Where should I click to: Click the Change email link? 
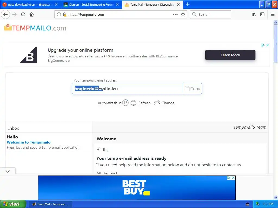click(168, 103)
